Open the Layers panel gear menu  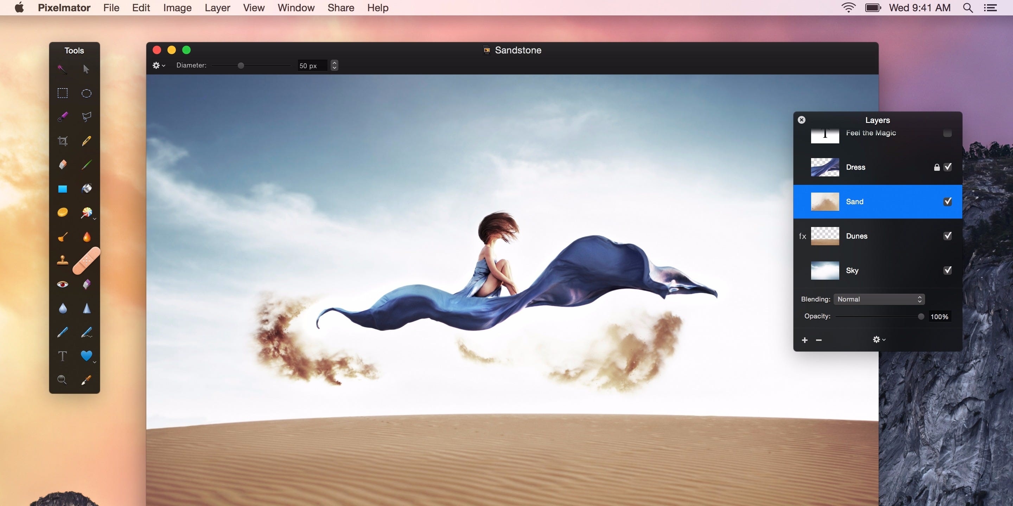pos(879,339)
